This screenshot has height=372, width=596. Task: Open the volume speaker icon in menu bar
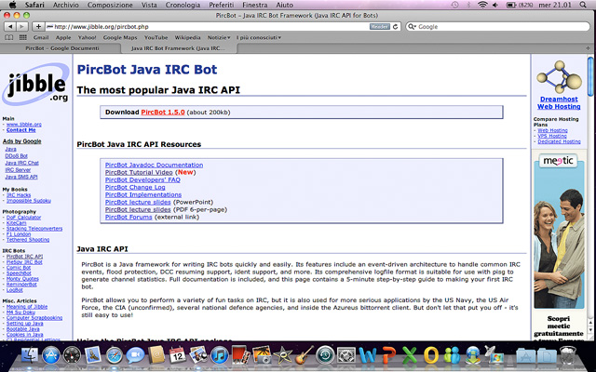[495, 5]
